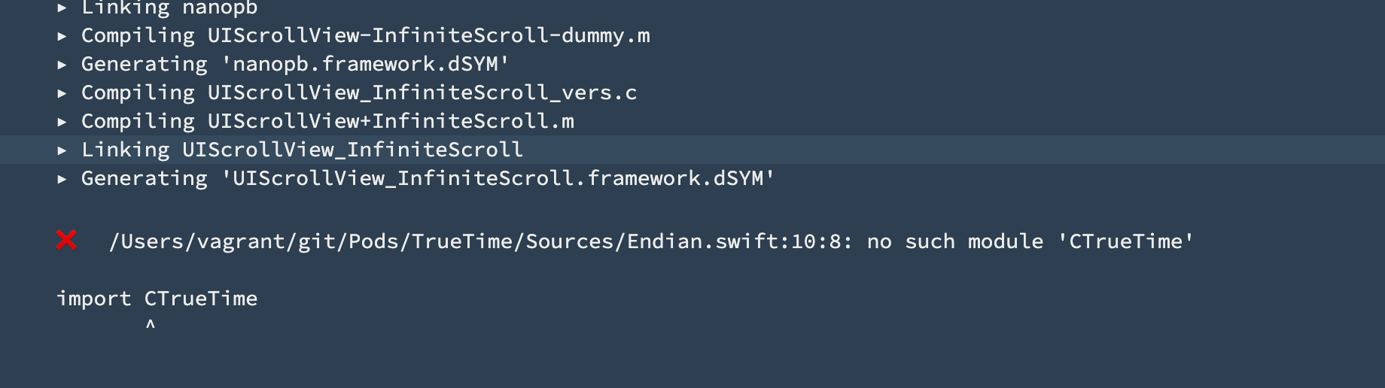Click the red X error icon
Viewport: 1385px width, 388px height.
pos(66,240)
